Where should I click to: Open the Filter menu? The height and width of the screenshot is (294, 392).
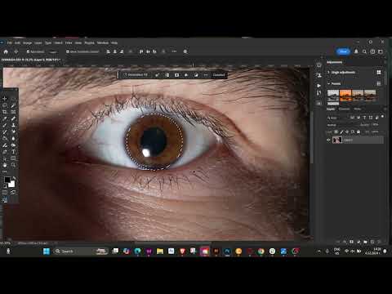pos(69,42)
